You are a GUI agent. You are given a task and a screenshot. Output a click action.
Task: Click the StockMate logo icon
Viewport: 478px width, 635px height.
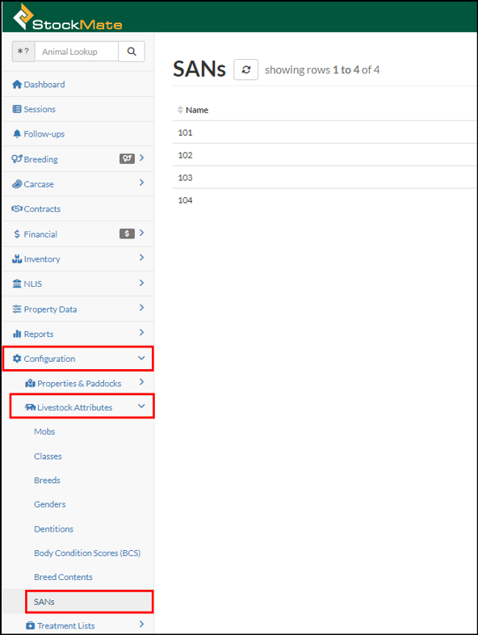click(23, 17)
